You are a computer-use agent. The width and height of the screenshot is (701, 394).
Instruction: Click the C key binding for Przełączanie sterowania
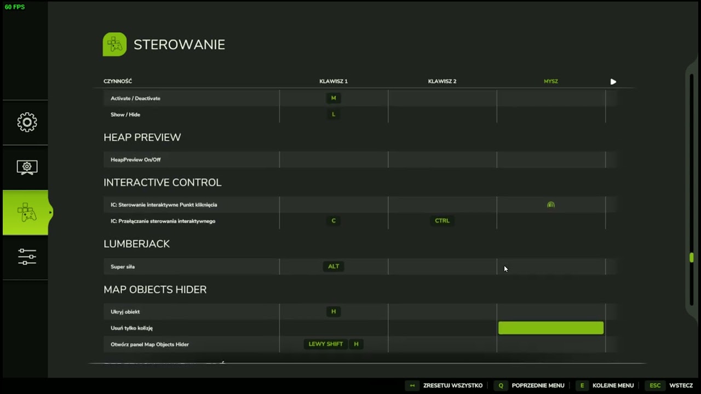[x=334, y=221]
